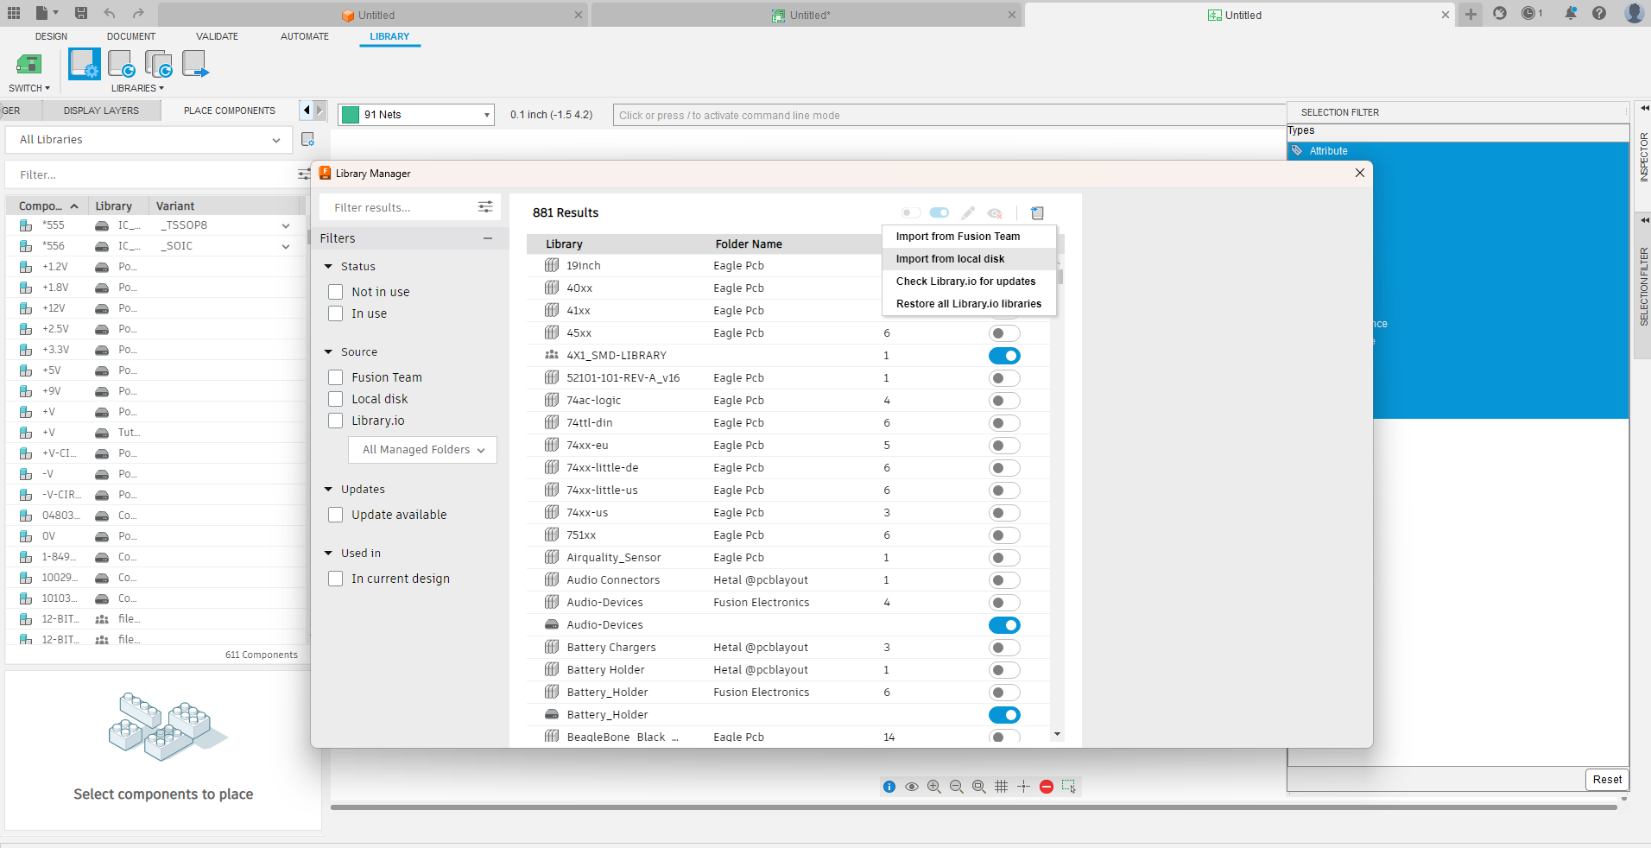Click the Update All Libraries icon

point(158,64)
